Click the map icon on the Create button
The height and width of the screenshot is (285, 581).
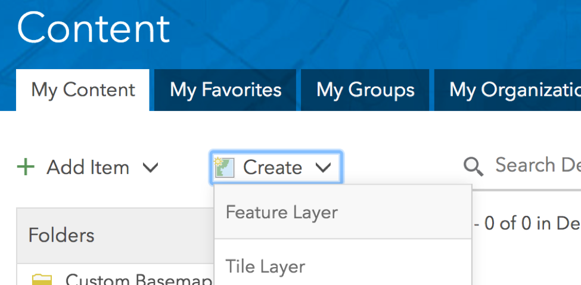[x=225, y=167]
